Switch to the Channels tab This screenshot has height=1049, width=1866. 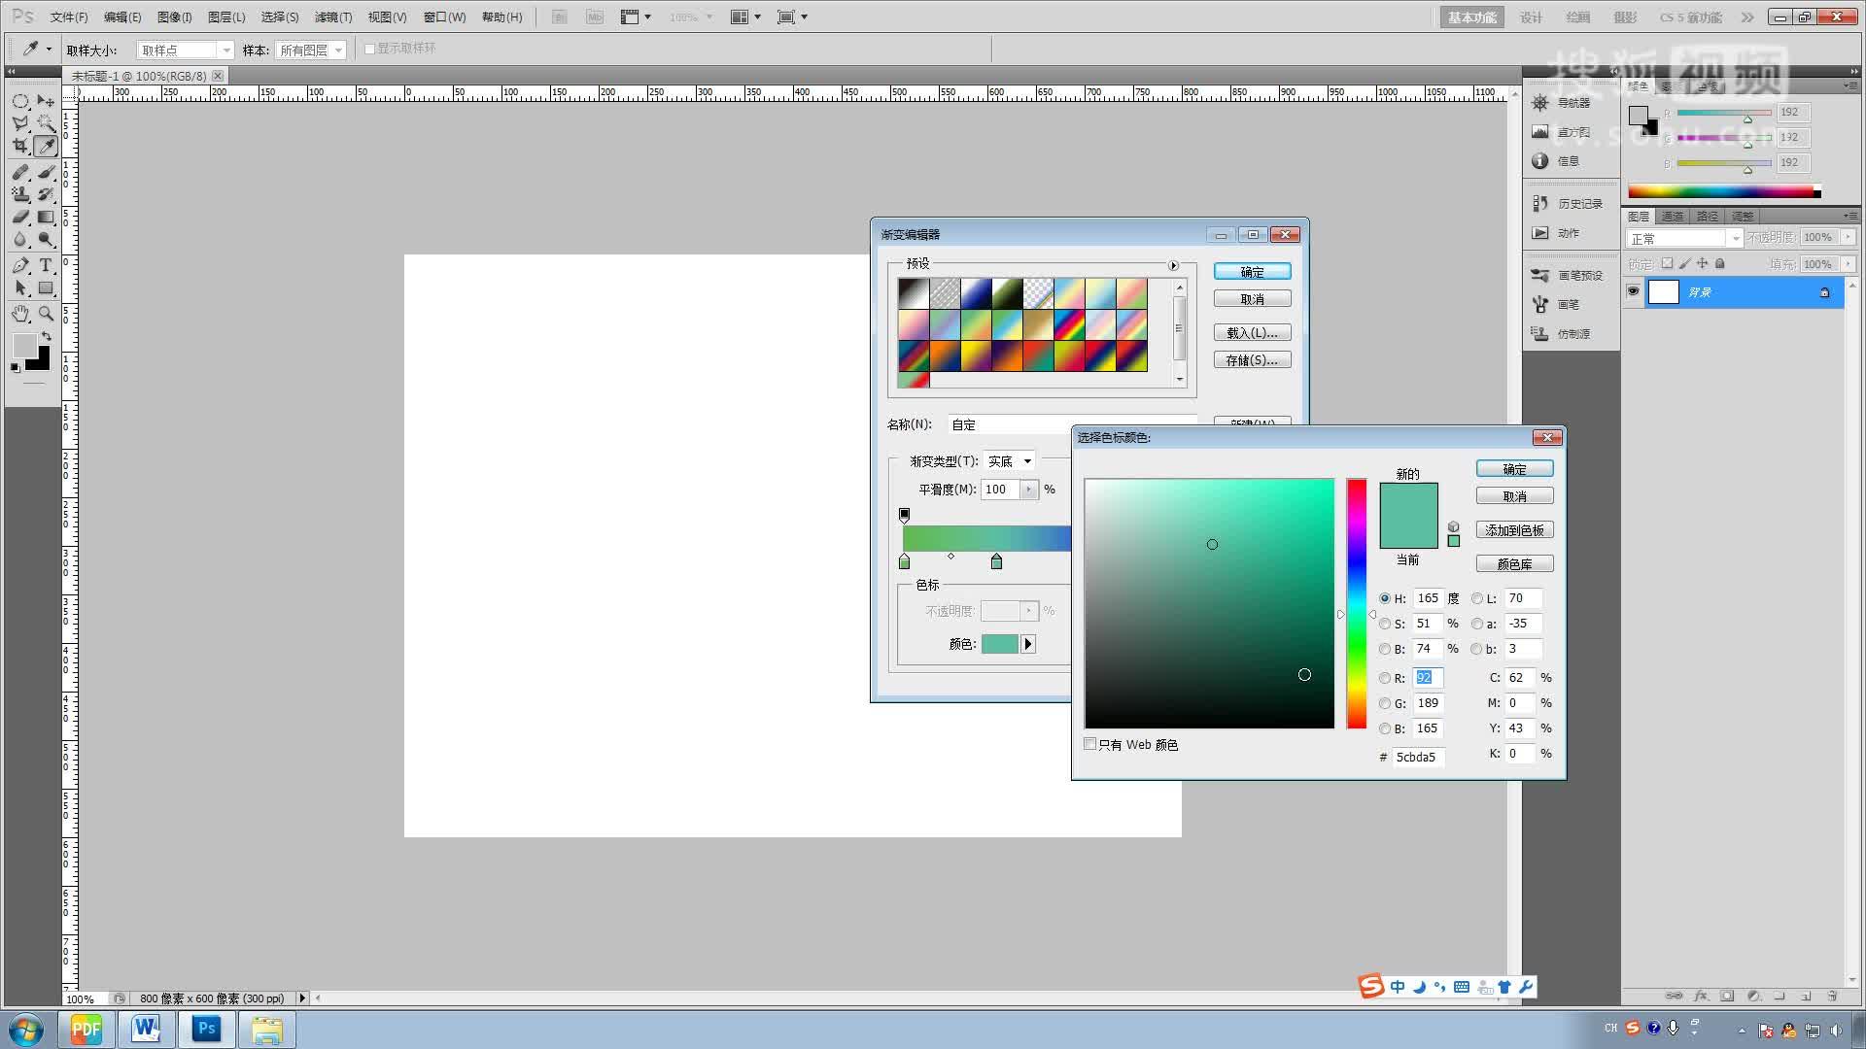1673,217
